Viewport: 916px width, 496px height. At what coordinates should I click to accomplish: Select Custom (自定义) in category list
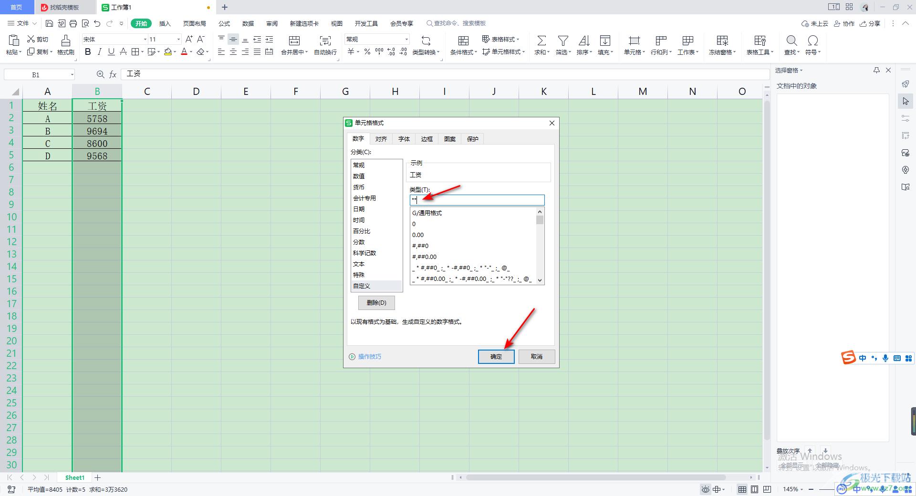[377, 286]
